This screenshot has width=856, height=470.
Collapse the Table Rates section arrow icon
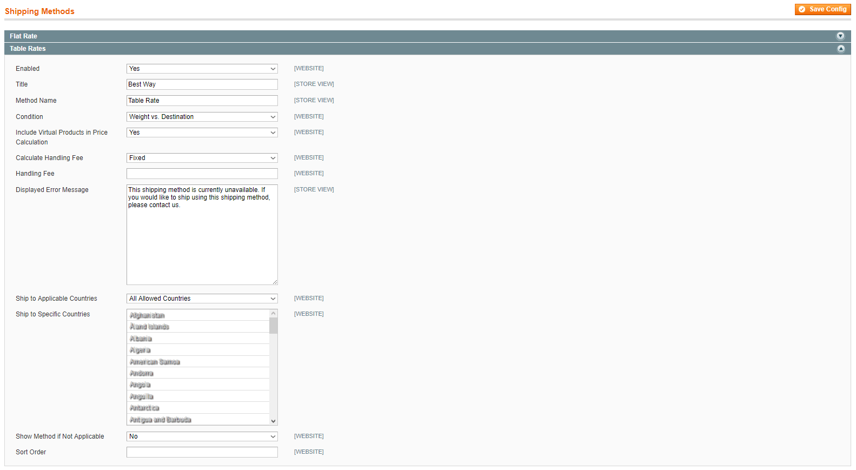pos(840,49)
